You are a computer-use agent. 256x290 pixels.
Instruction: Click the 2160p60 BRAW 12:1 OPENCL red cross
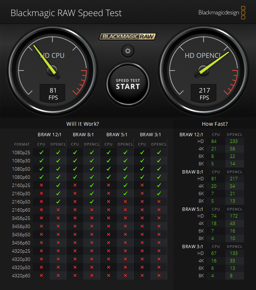pos(58,210)
